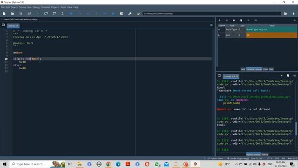The image size is (298, 168).
Task: Browse console tabs with the folder icon
Action: [219, 76]
